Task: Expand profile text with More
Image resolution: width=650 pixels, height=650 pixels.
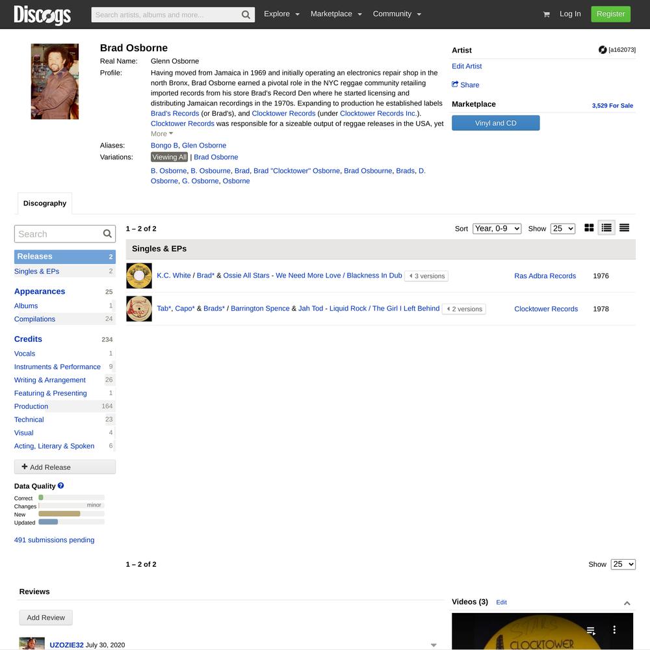Action: point(162,134)
